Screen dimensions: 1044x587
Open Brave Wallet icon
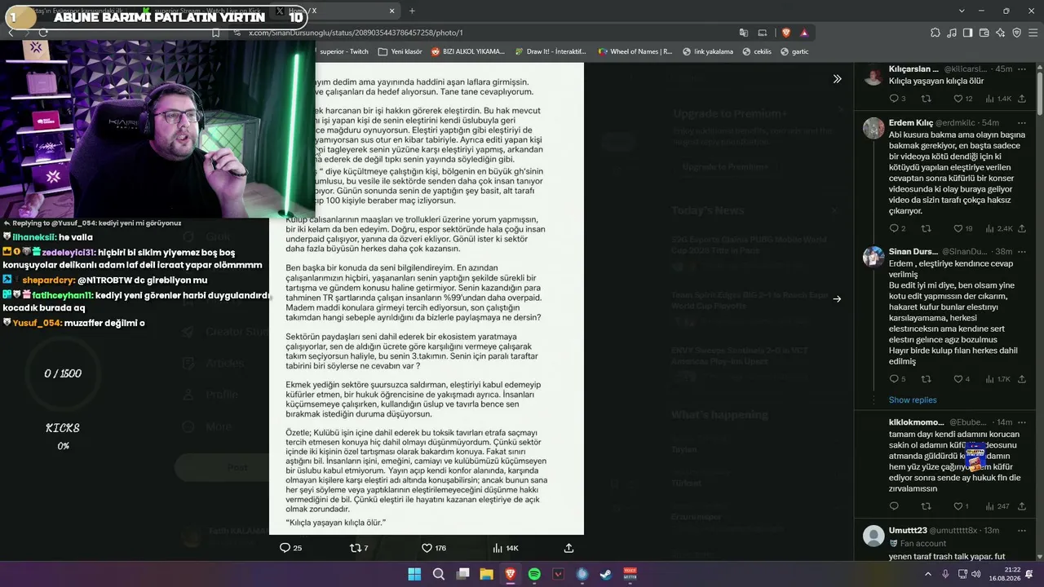click(984, 33)
